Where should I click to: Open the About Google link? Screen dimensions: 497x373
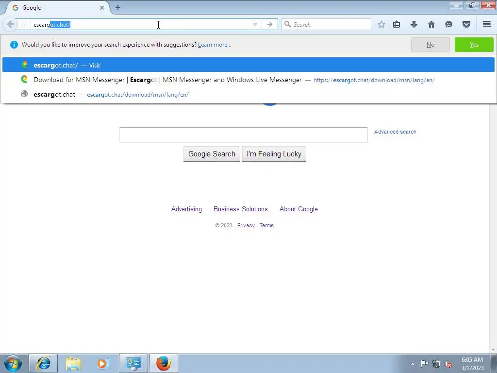298,209
